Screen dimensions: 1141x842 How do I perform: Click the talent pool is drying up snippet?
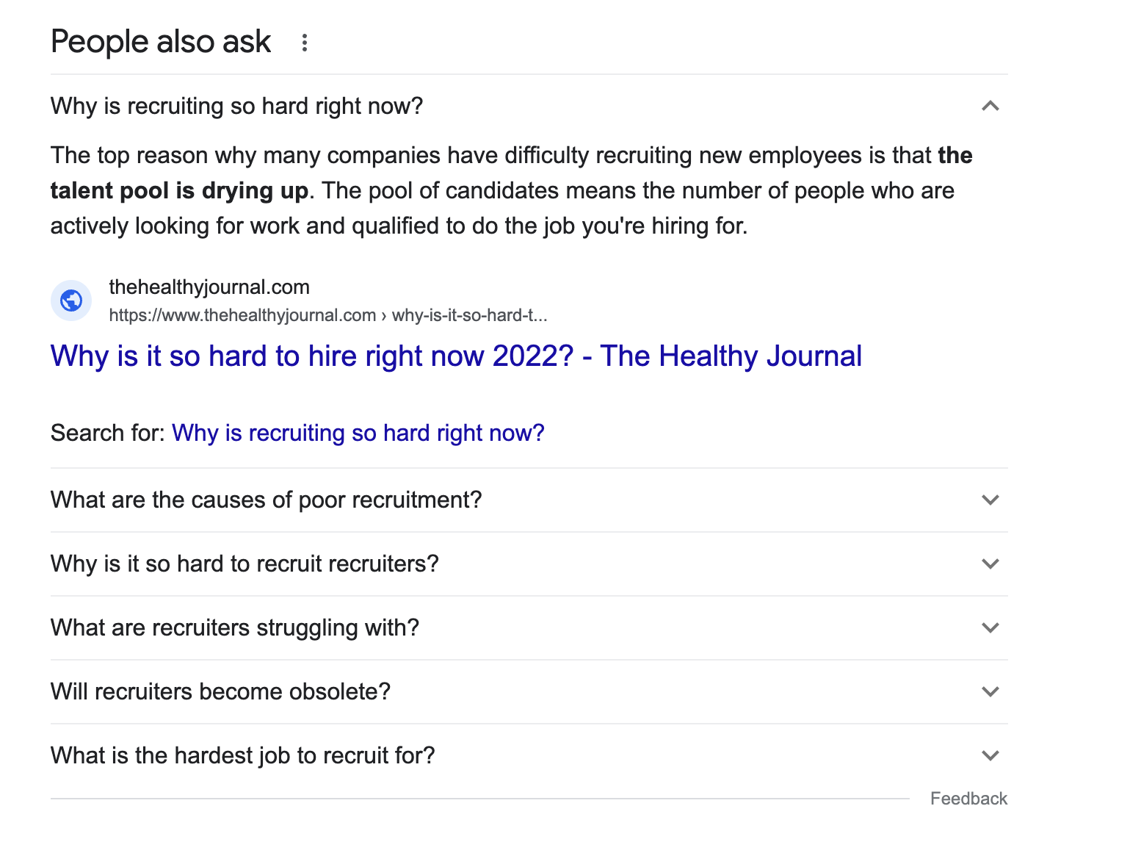179,190
